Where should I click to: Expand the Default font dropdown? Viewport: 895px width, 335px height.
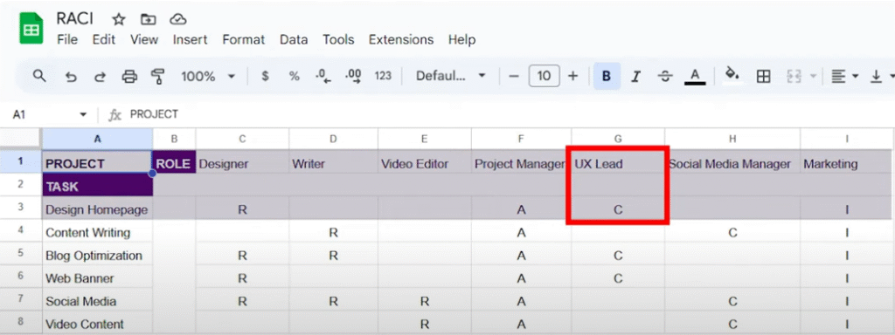point(450,77)
